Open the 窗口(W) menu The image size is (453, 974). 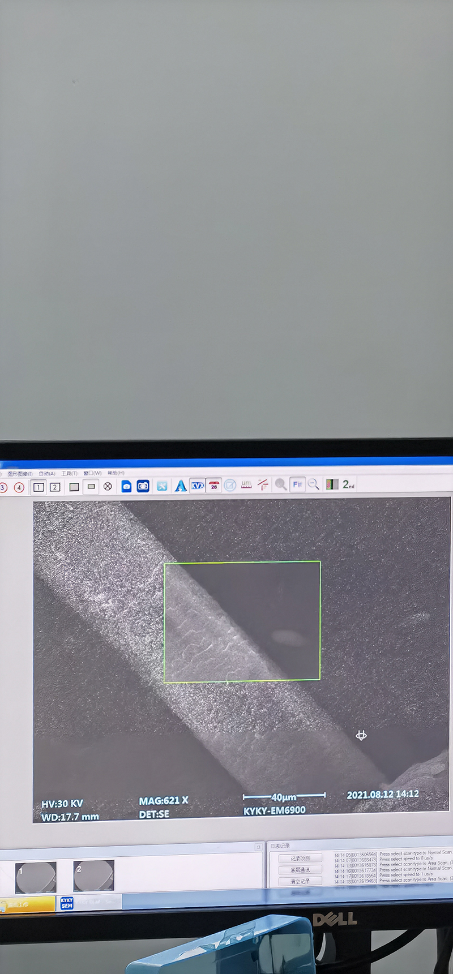click(x=92, y=473)
